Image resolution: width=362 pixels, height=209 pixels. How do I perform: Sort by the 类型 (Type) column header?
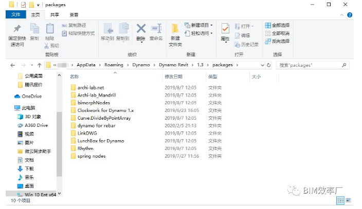point(213,77)
